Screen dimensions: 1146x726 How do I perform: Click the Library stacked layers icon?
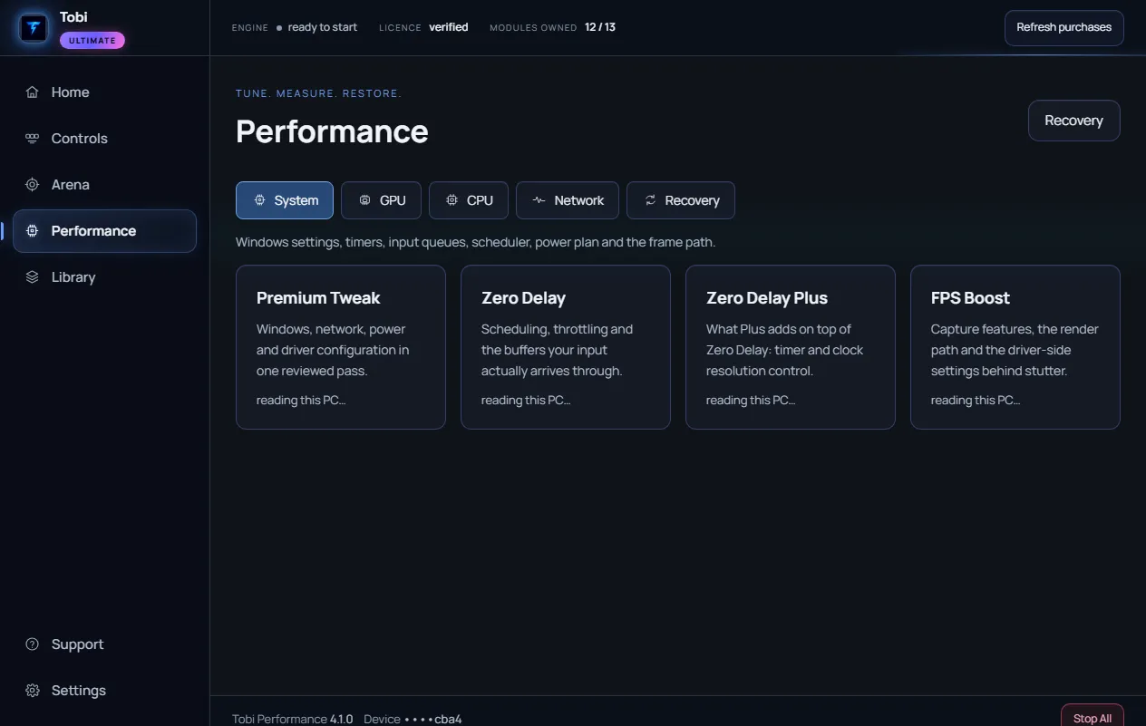tap(33, 277)
